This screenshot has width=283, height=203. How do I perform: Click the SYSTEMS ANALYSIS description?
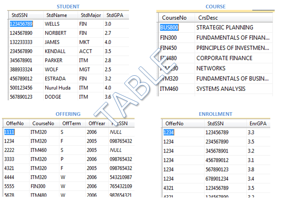click(221, 89)
